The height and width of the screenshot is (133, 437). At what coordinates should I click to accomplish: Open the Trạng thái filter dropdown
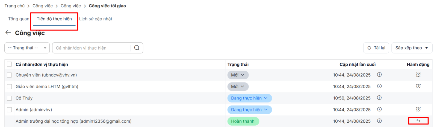click(27, 48)
